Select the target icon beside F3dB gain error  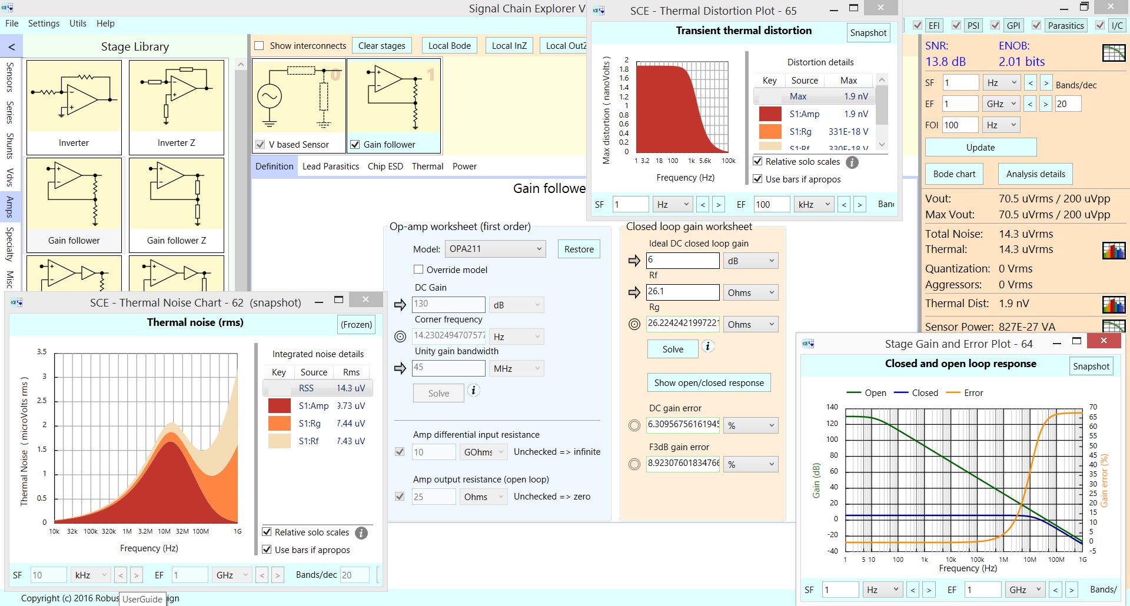634,464
